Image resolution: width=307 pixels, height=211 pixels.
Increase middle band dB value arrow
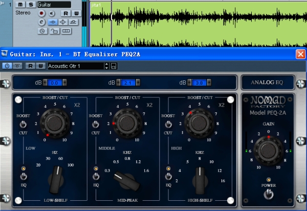pos(138,82)
